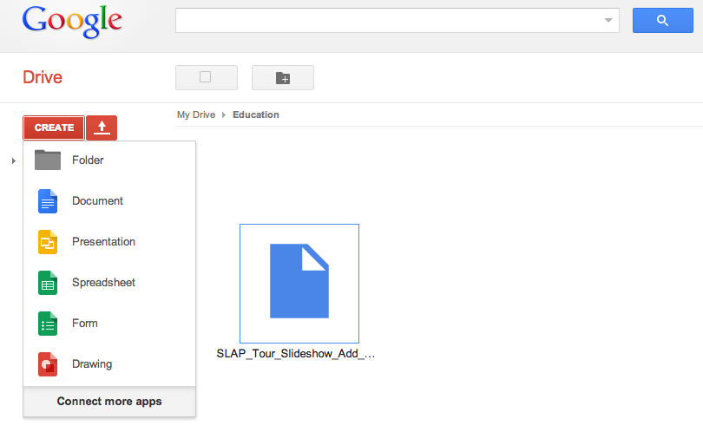Choose Drawing from the Create menu
This screenshot has height=445, width=703.
pos(109,363)
